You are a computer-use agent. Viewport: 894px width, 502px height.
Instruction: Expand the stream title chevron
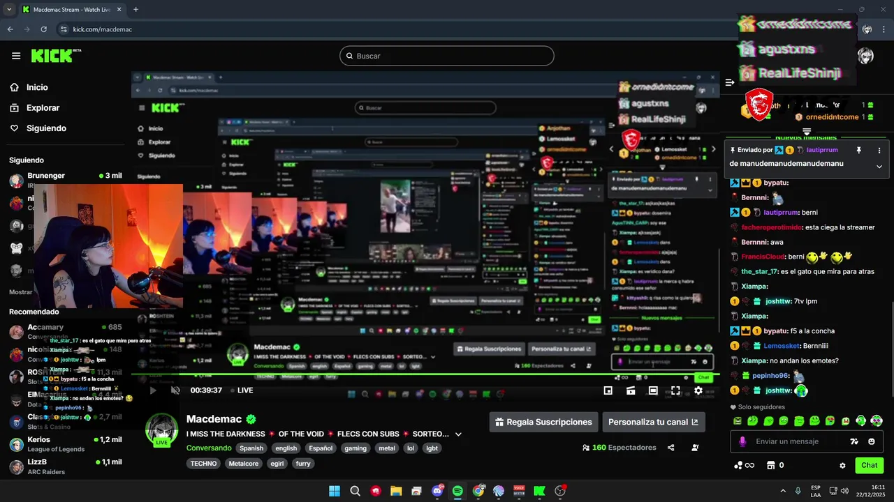point(458,434)
